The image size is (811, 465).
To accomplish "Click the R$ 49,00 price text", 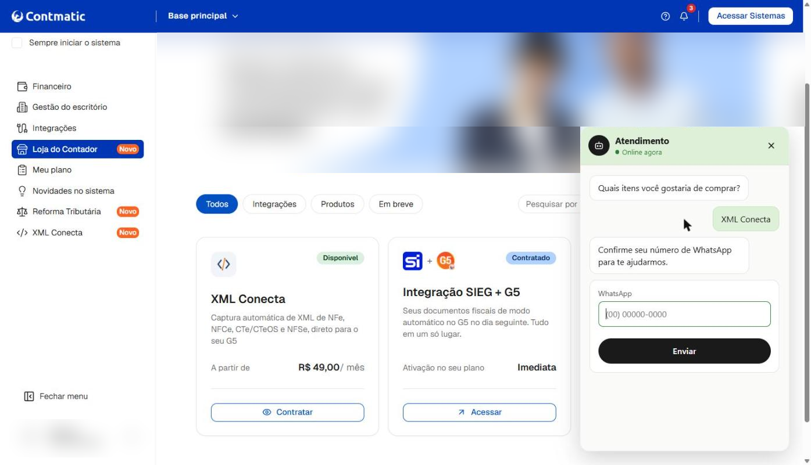I will (x=319, y=367).
